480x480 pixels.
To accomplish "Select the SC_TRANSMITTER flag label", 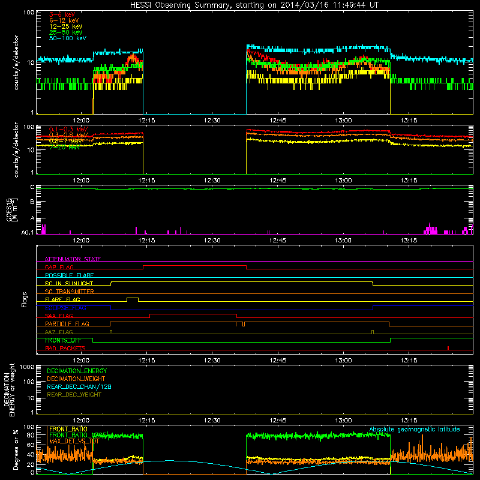I will click(x=70, y=292).
